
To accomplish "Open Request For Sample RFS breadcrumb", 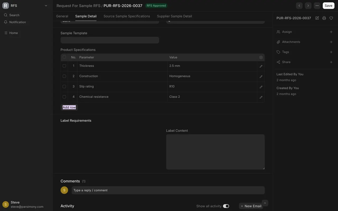I will coord(78,6).
